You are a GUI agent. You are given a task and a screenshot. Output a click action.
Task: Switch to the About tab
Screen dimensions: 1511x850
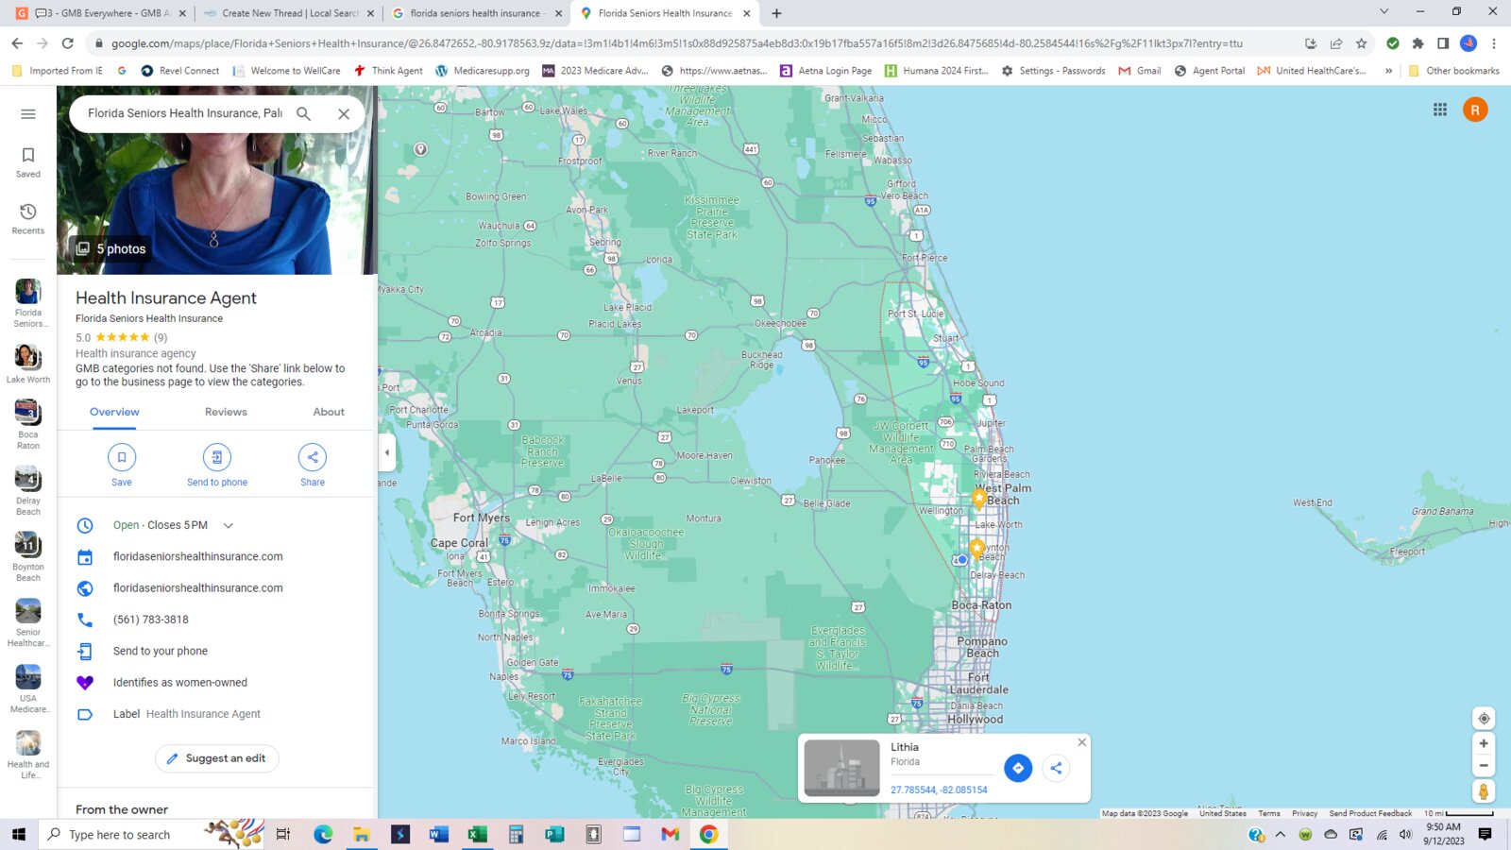click(x=329, y=412)
